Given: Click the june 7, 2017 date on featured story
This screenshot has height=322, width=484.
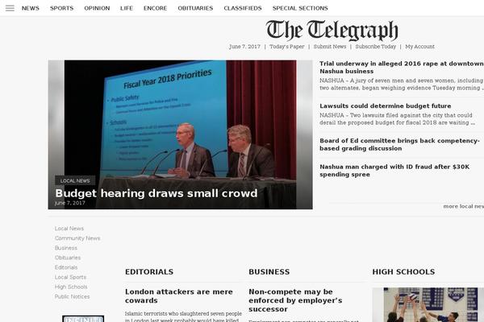Looking at the screenshot, I should [69, 203].
